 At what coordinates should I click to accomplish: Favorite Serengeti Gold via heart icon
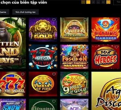54,20
